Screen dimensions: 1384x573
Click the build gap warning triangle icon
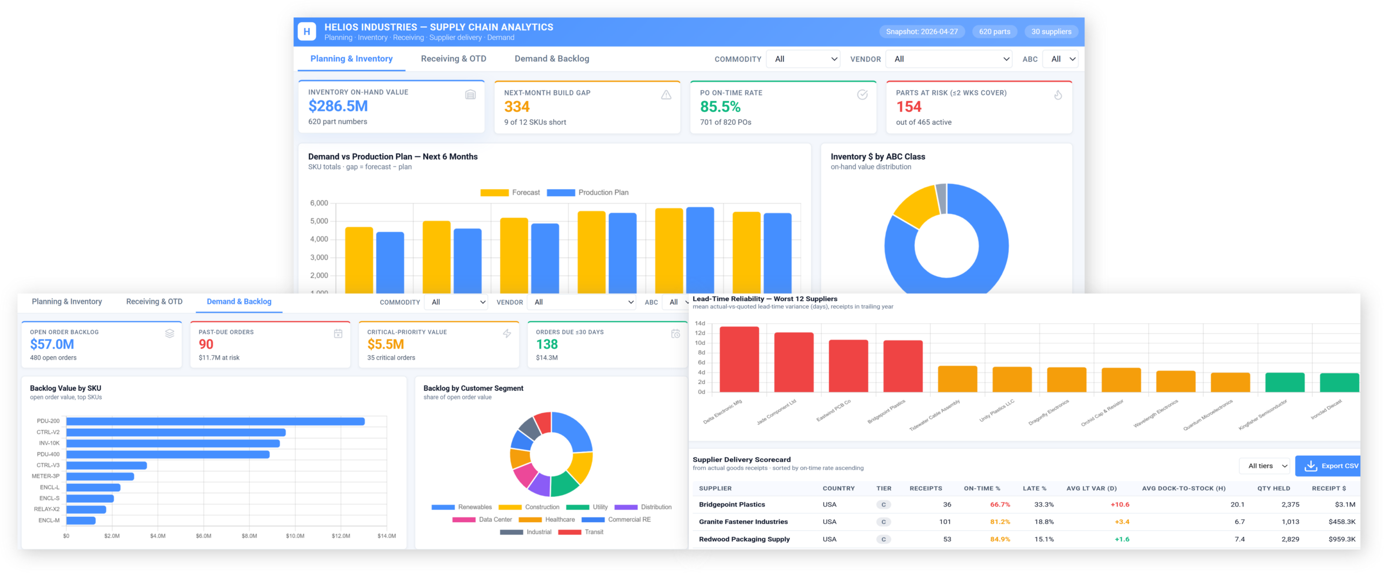click(666, 95)
